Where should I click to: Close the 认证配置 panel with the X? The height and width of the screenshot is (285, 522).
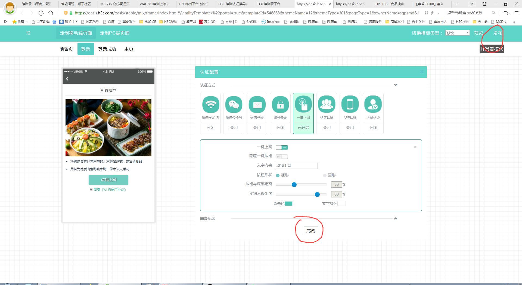(x=422, y=72)
